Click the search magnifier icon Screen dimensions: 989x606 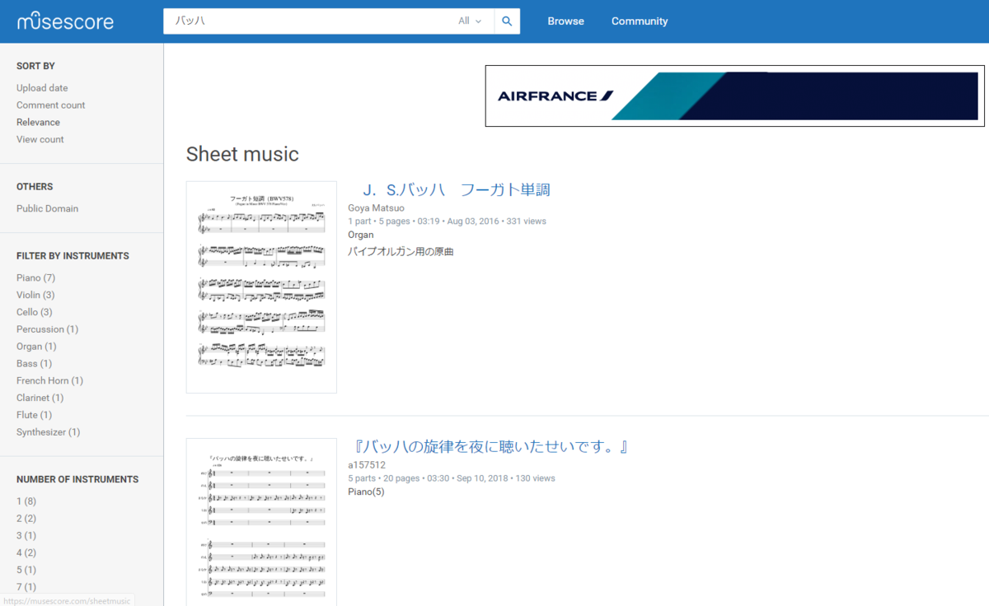pos(506,21)
